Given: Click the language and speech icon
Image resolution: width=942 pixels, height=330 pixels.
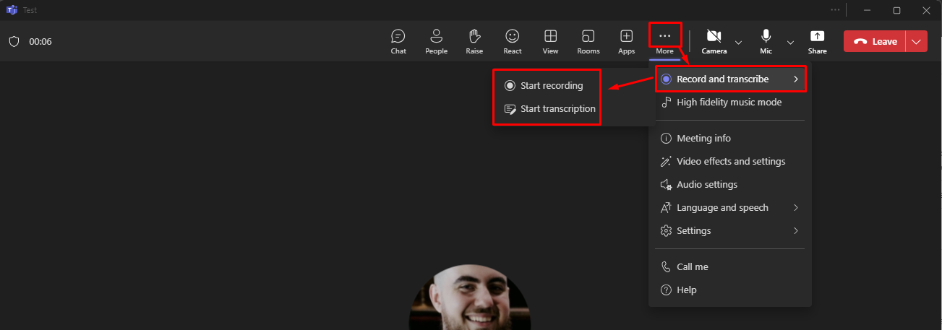Looking at the screenshot, I should 666,207.
